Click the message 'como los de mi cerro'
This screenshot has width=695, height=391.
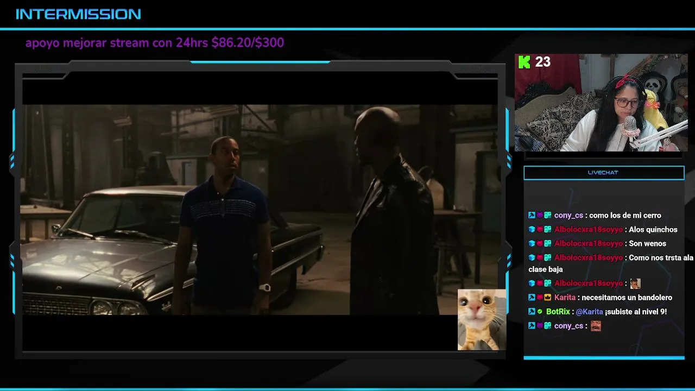point(626,216)
